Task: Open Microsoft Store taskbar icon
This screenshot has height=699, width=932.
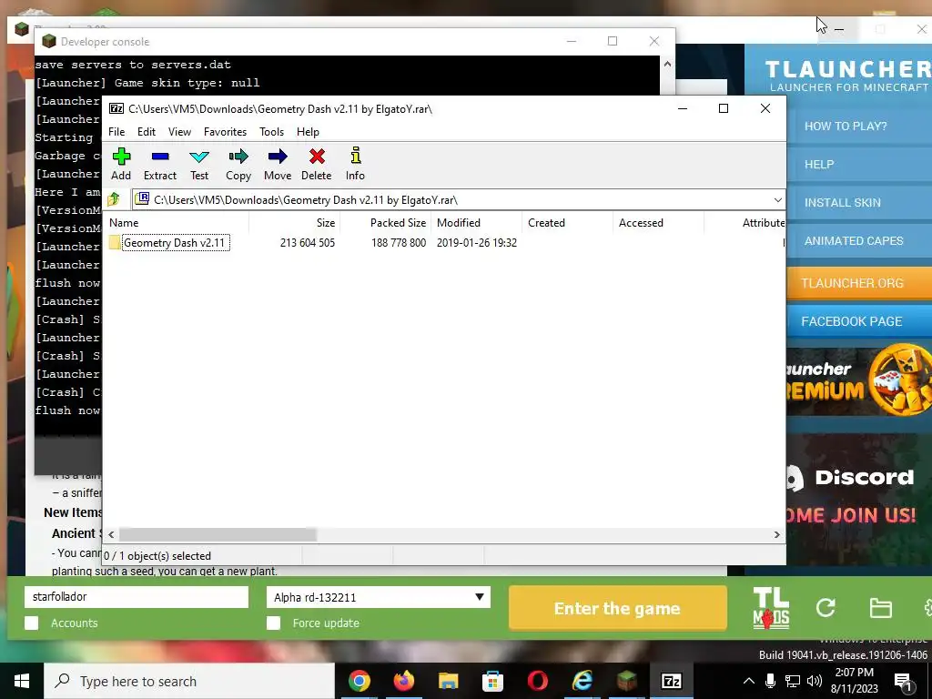Action: click(x=492, y=681)
